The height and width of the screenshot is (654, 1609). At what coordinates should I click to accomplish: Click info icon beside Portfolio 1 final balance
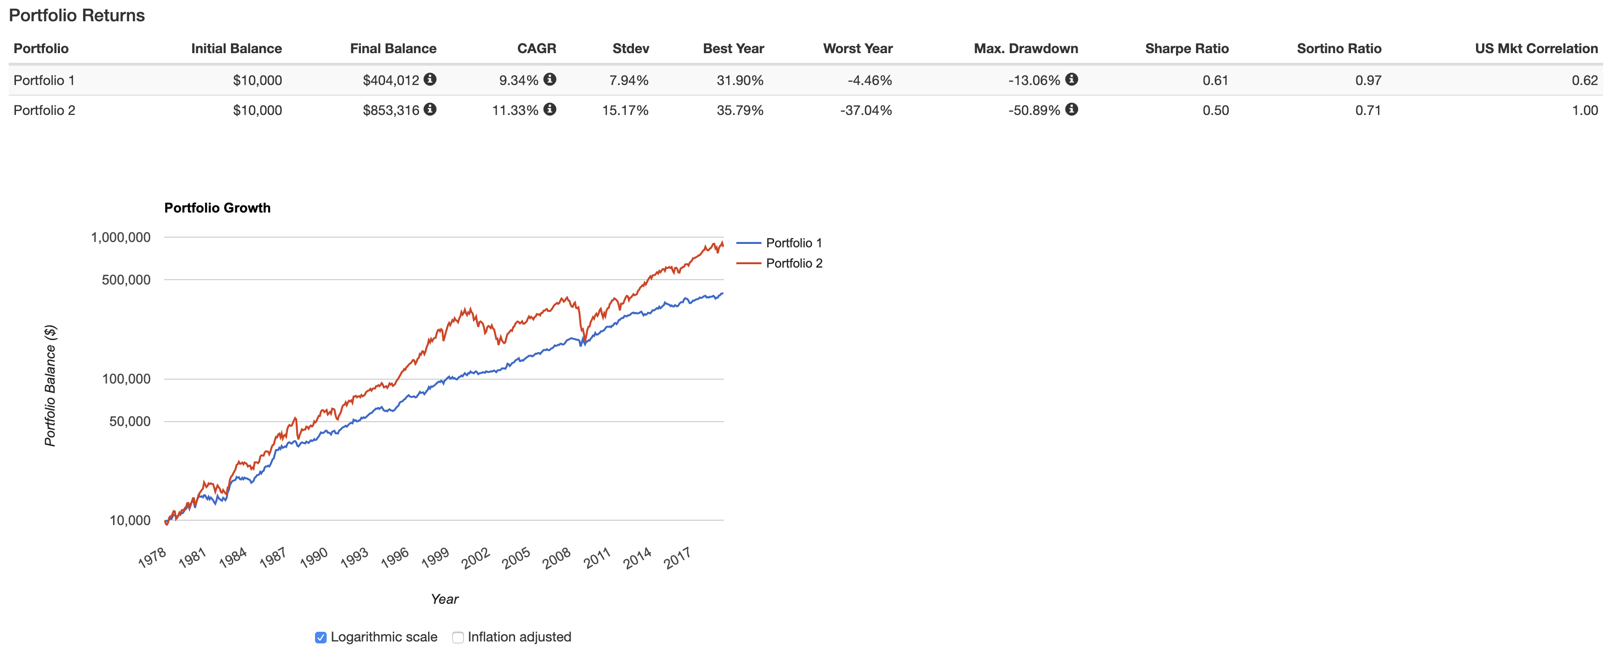click(430, 79)
